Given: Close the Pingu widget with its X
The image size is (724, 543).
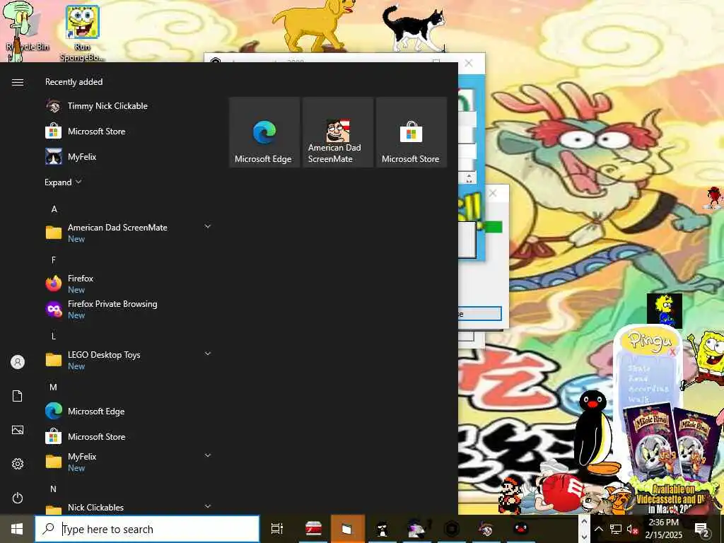Looking at the screenshot, I should coord(672,353).
